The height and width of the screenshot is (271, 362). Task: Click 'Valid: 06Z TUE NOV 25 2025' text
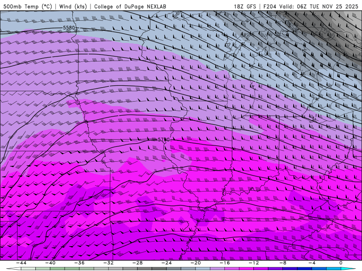319,6
